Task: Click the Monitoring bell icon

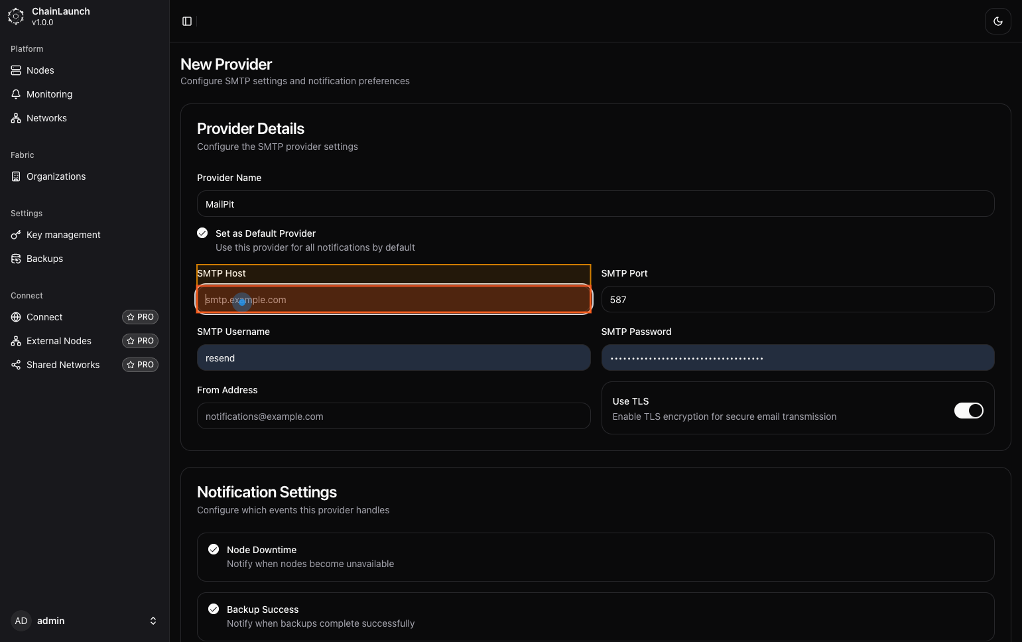Action: pyautogui.click(x=16, y=94)
